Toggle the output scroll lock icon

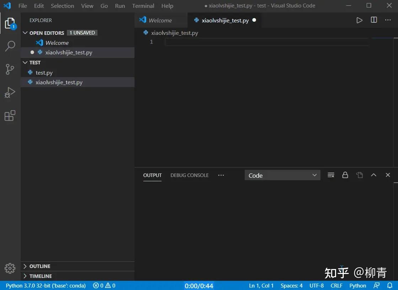coord(345,175)
